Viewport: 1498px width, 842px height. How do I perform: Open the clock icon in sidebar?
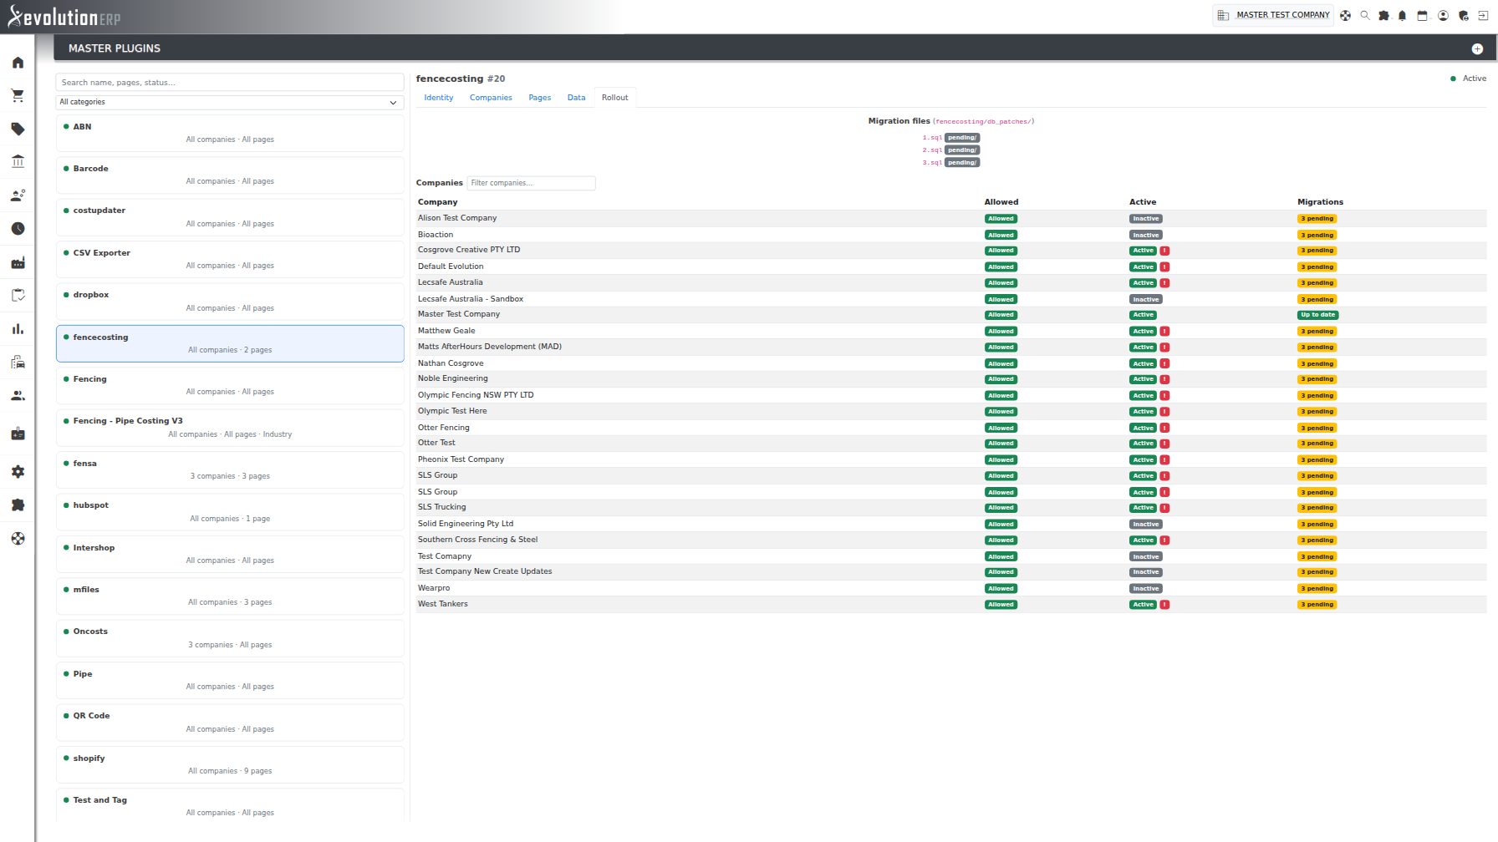pyautogui.click(x=18, y=229)
